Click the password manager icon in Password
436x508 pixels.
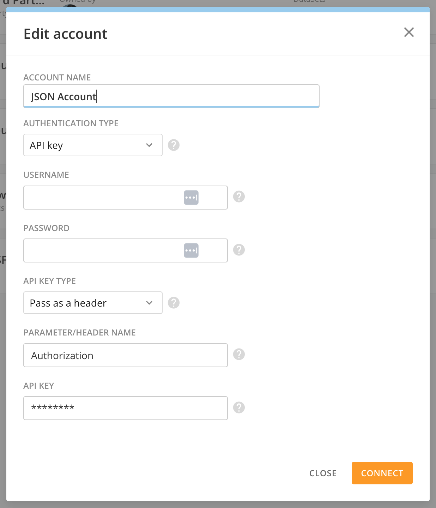coord(191,250)
